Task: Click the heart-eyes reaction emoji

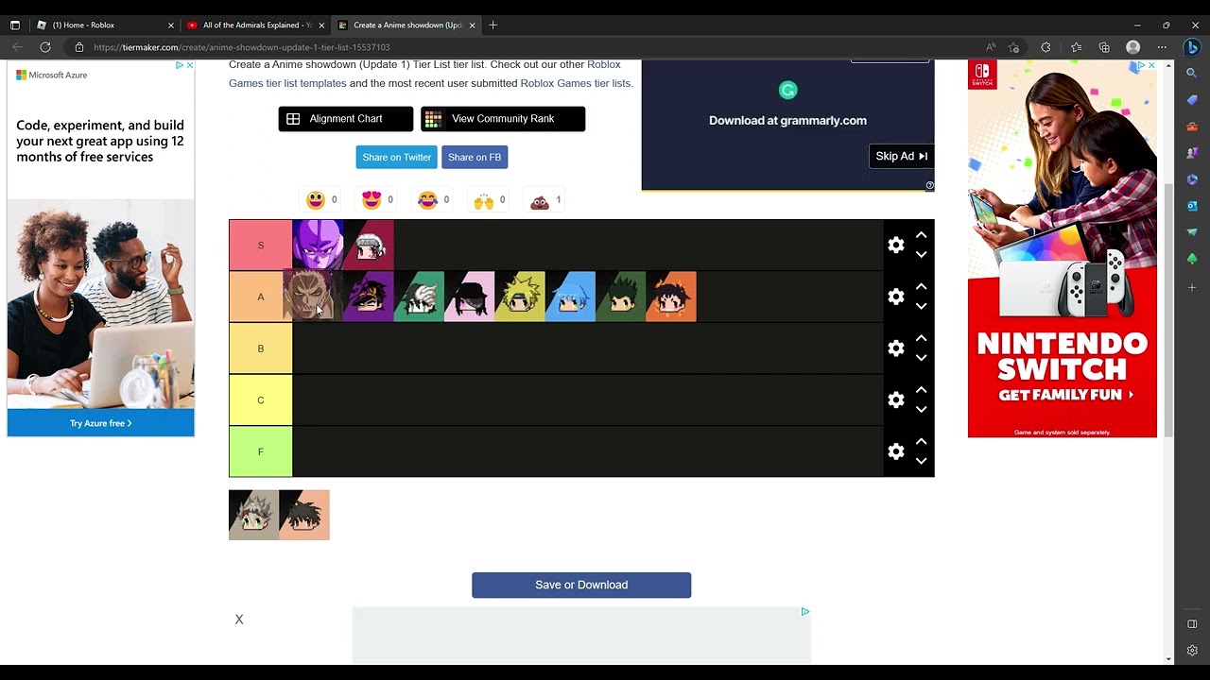Action: [x=372, y=200]
